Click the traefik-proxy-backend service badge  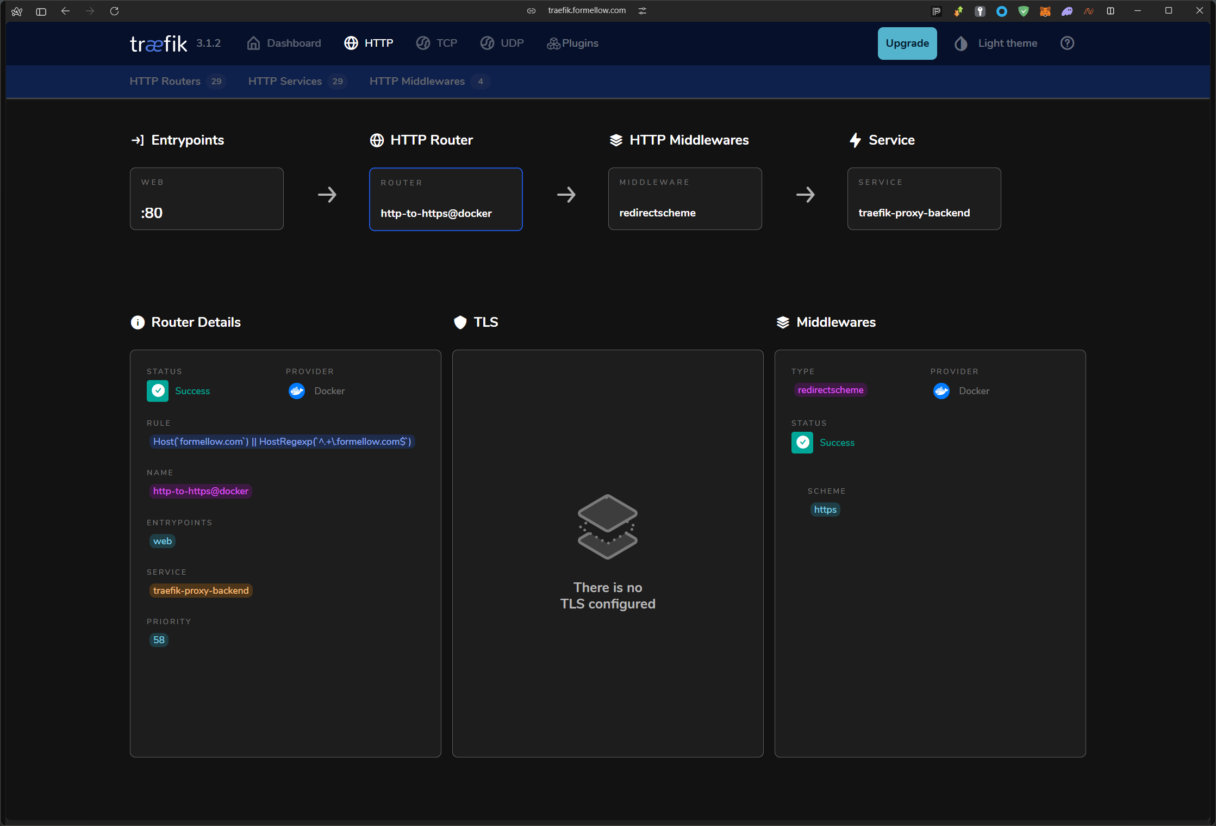[201, 591]
